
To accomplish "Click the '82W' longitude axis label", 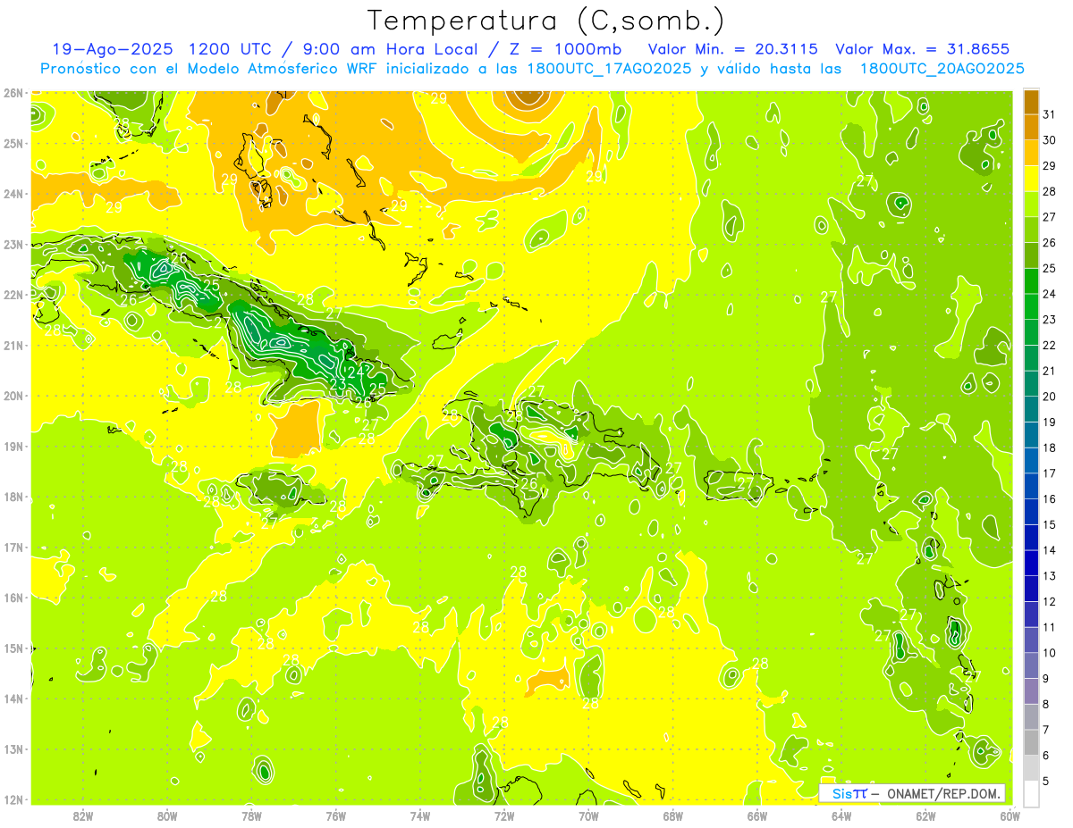I will [x=83, y=815].
